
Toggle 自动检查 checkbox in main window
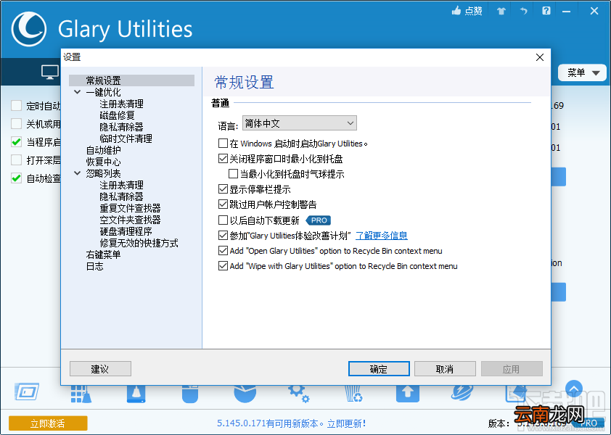pos(17,178)
